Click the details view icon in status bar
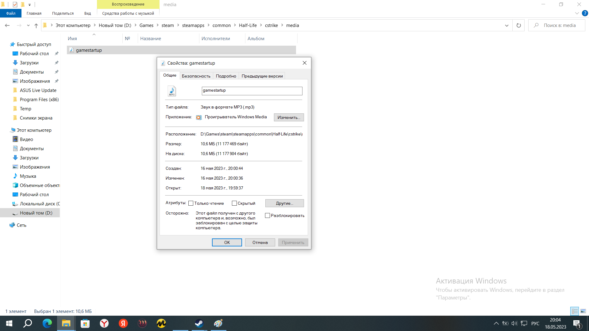Viewport: 589px width, 331px height. pyautogui.click(x=575, y=311)
